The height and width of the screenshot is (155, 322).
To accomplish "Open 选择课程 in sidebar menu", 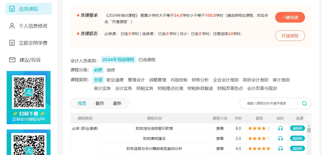I will 28,9.
